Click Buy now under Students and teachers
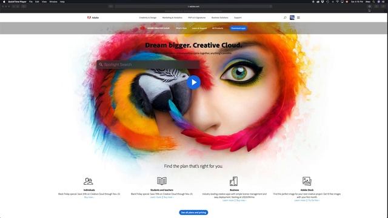 point(169,197)
